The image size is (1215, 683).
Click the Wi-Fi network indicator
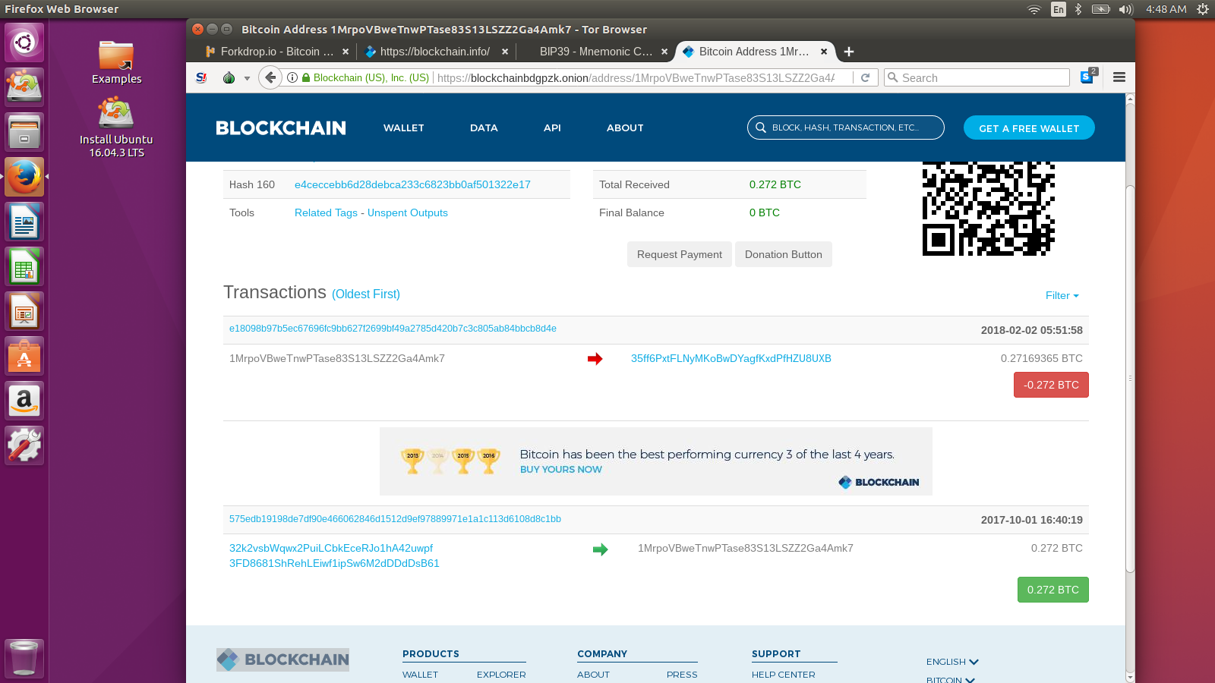(x=1034, y=9)
